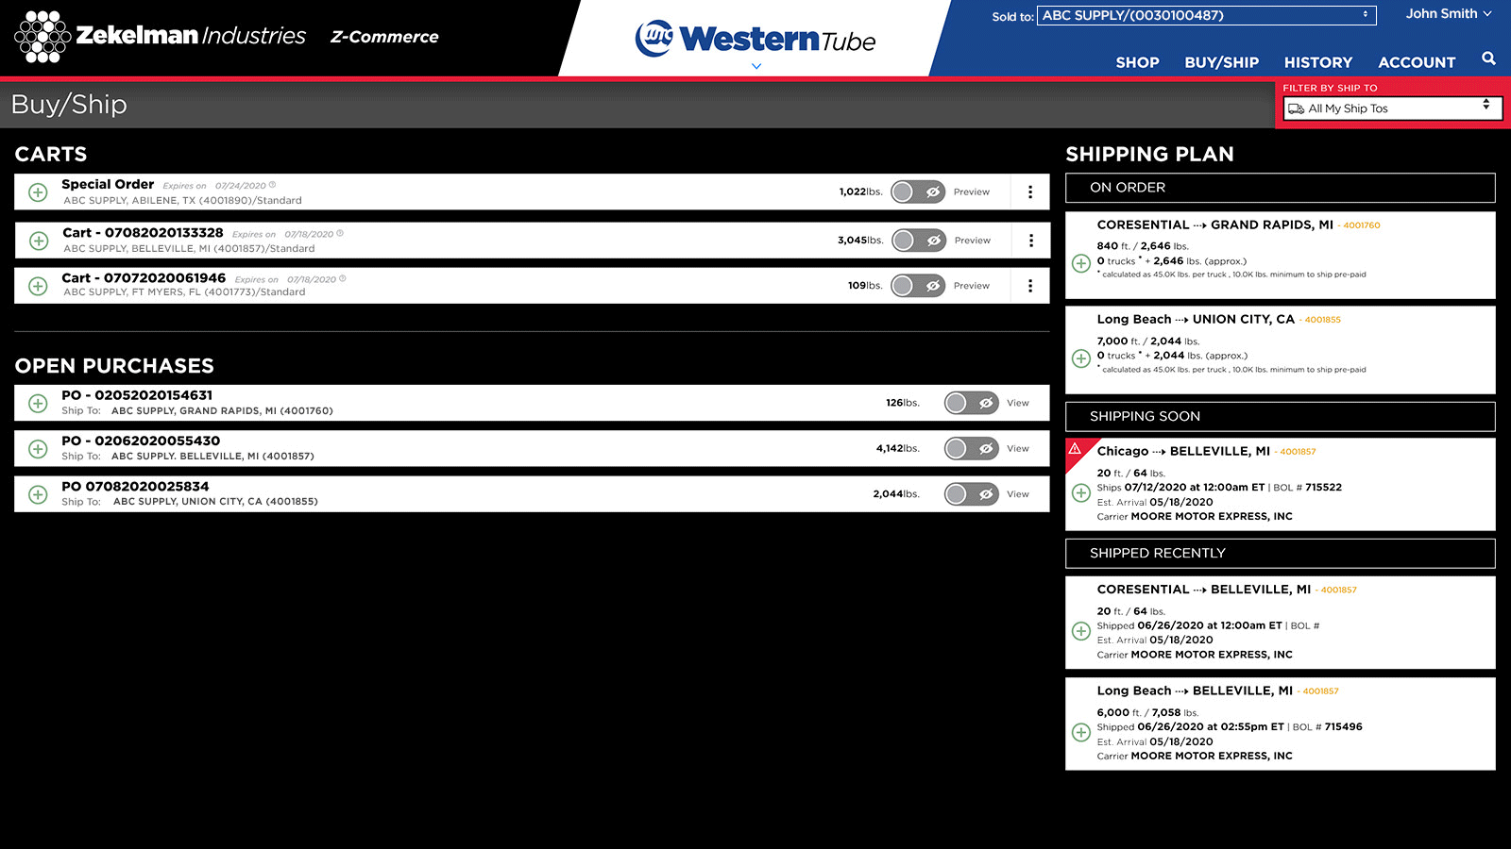The width and height of the screenshot is (1511, 849).
Task: Click the Zekelman Industries logo
Action: click(x=161, y=37)
